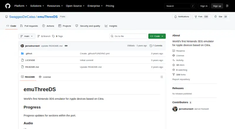The width and height of the screenshot is (235, 129).
Task: Click the 18 count in Star button
Action: point(225,17)
